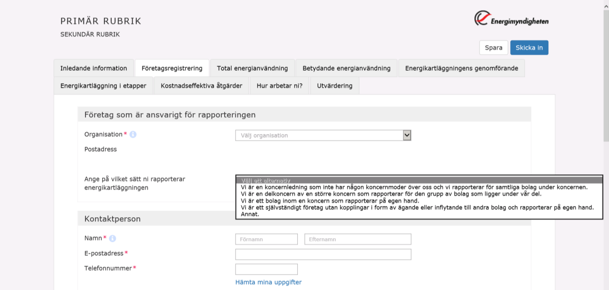Click the Telefonnummer label
The image size is (609, 290).
(x=108, y=268)
